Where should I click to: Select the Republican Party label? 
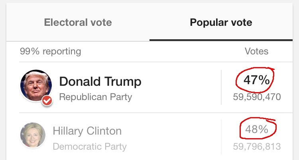click(95, 97)
